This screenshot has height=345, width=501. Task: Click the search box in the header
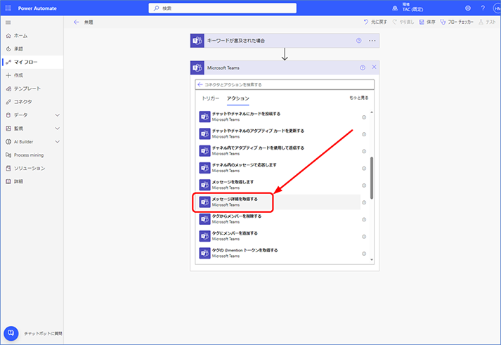point(222,8)
